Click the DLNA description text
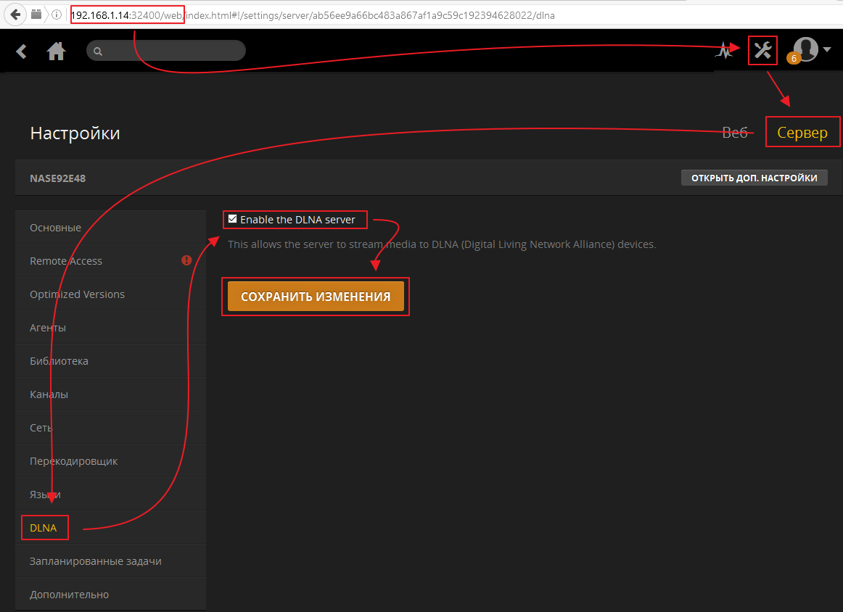 (441, 244)
